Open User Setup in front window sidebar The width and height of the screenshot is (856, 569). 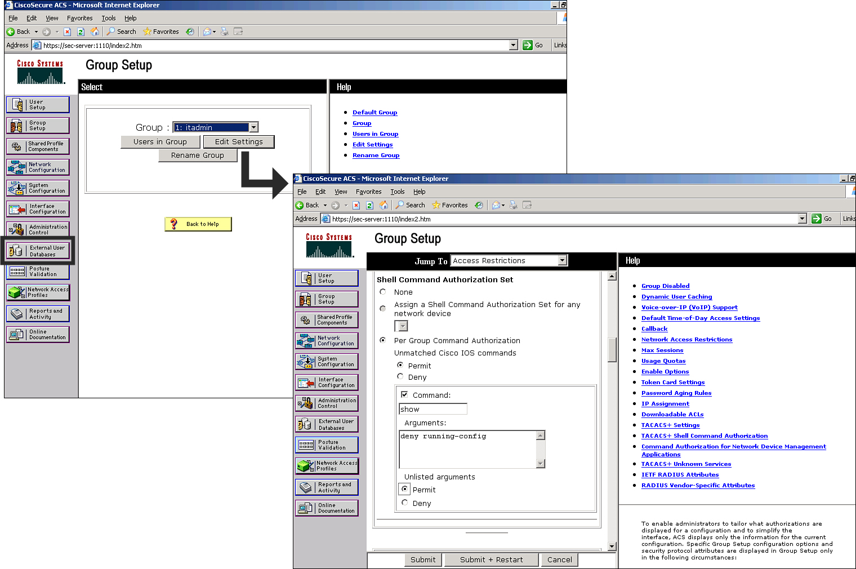[327, 278]
